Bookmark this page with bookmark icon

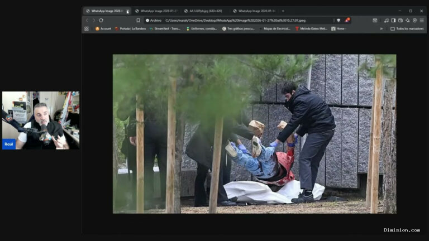point(138,21)
